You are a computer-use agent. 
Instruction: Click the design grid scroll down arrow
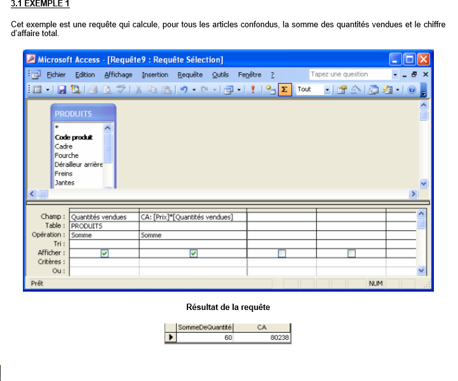coord(421,271)
